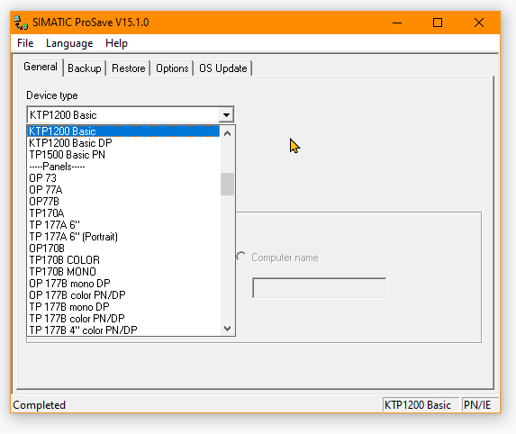Screen dimensions: 516x434
Task: Go to the OS Update tab
Action: tap(223, 68)
